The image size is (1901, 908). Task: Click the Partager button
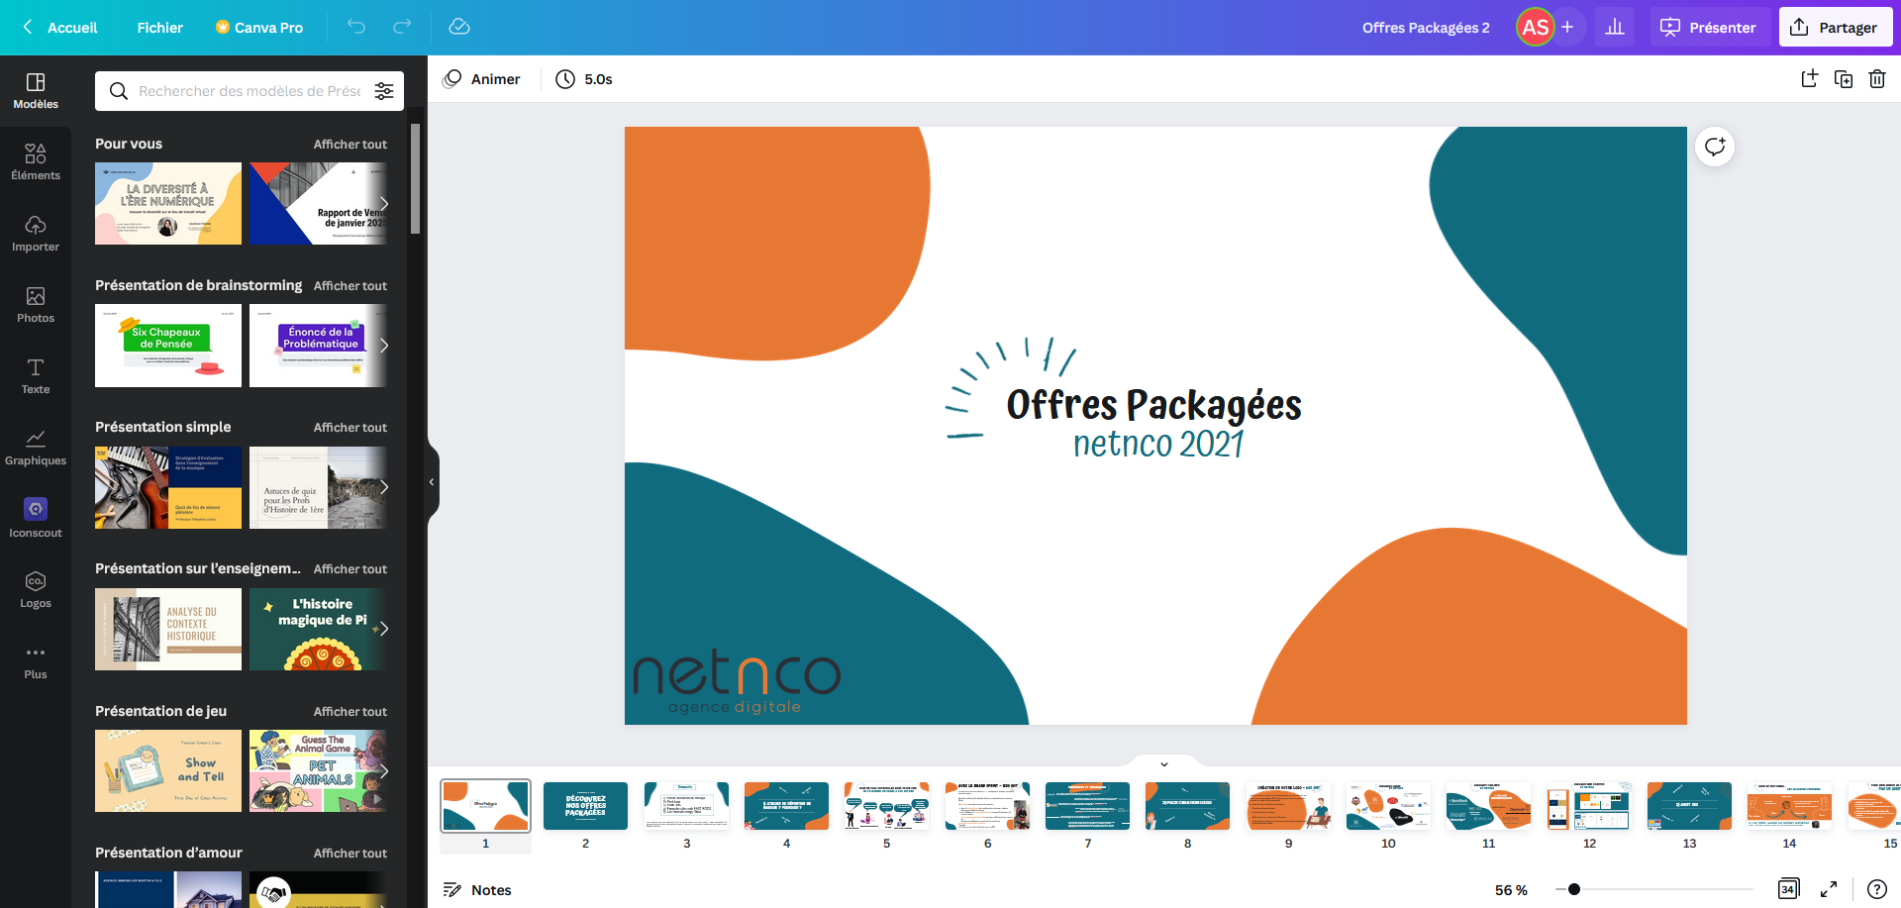coord(1835,27)
